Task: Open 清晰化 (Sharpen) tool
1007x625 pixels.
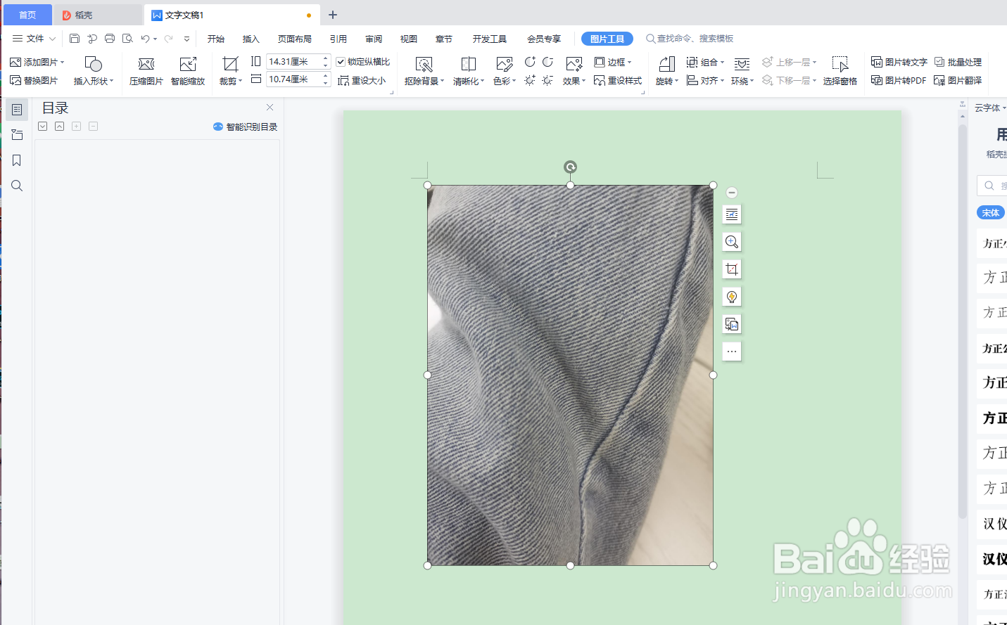Action: [468, 72]
